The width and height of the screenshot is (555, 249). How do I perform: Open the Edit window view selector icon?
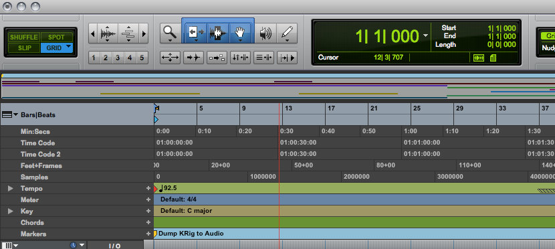pos(7,245)
